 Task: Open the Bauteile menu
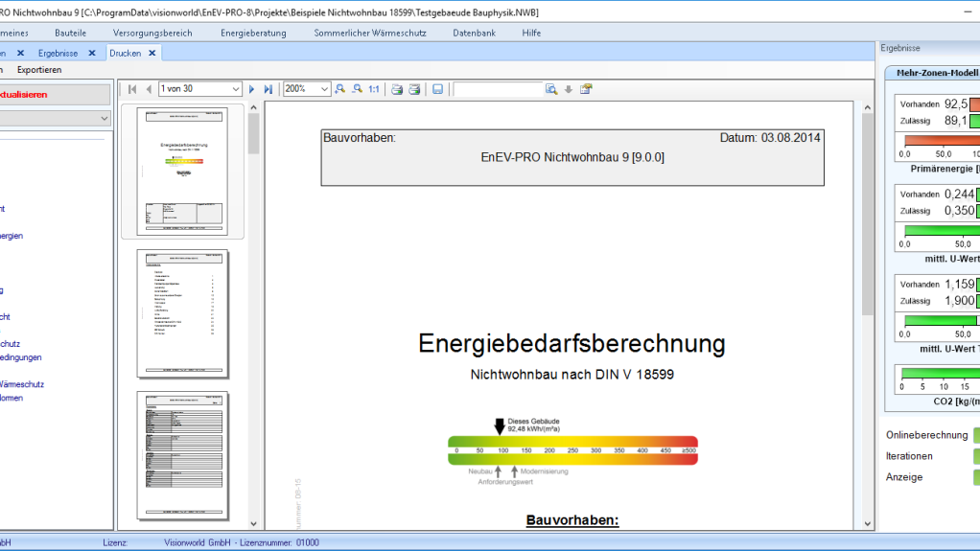coord(71,34)
